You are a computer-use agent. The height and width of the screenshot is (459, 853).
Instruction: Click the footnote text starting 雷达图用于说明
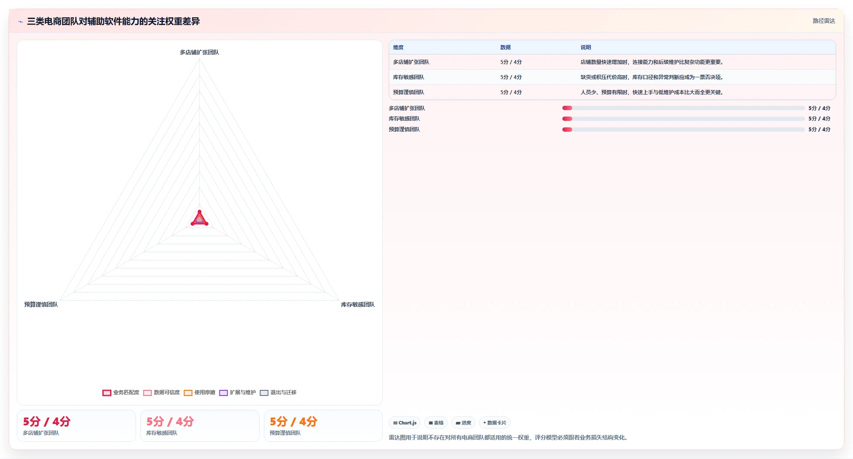[x=509, y=437]
